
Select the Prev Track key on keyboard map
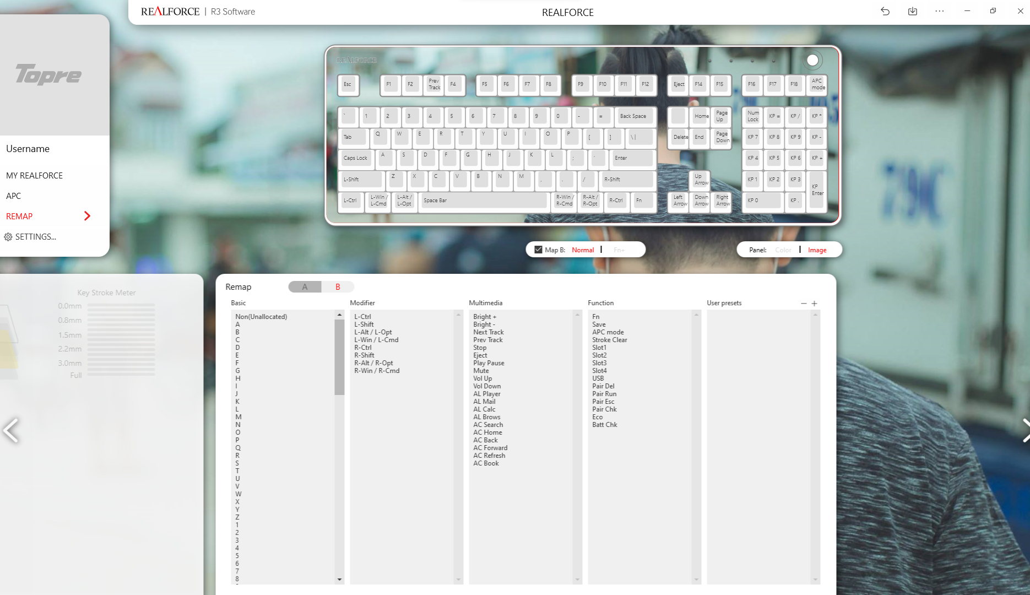click(434, 85)
